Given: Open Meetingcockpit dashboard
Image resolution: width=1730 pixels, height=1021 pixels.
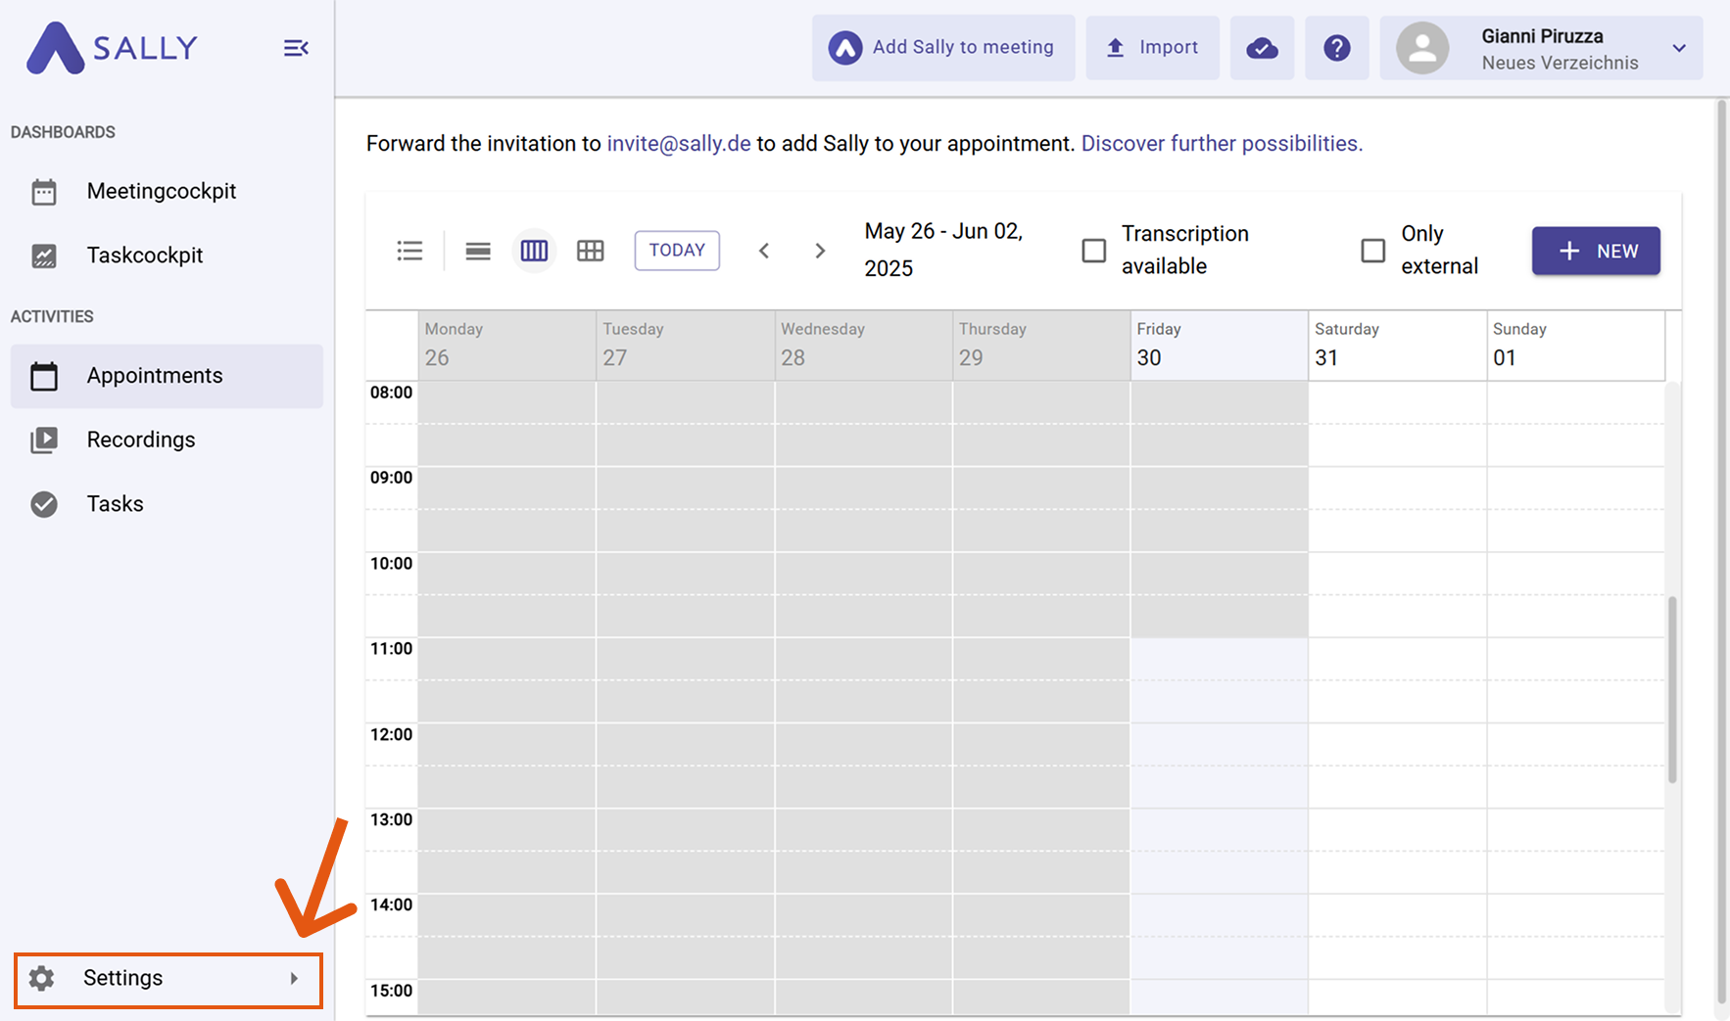Looking at the screenshot, I should click(161, 191).
